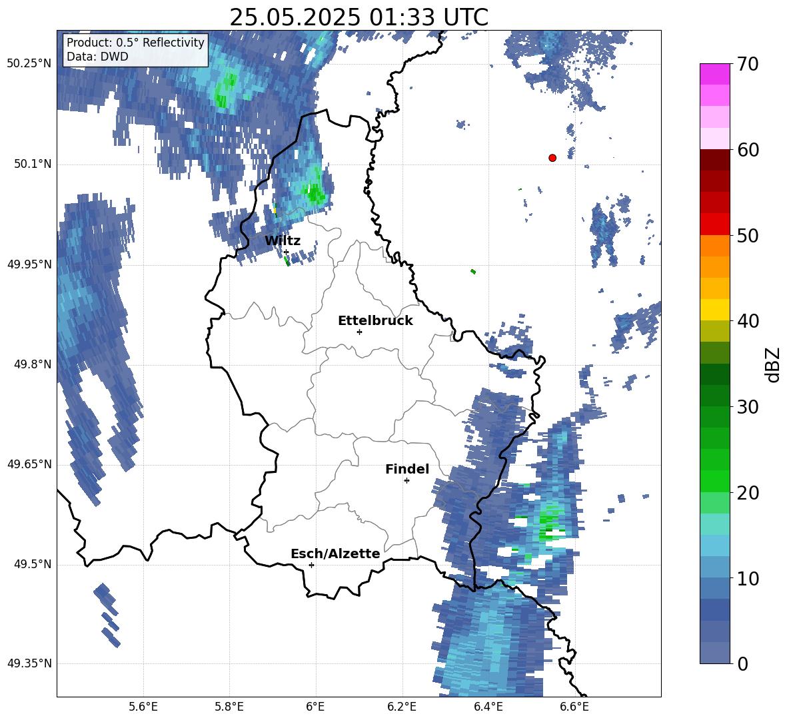Click the 49.65°N latitude label
Screen dimensions: 789x720
tap(29, 464)
